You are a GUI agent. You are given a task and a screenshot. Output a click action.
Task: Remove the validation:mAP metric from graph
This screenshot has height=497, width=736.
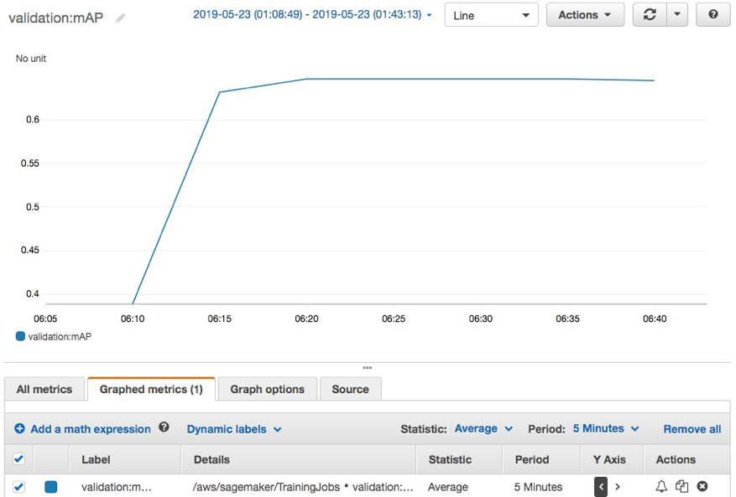coord(702,486)
